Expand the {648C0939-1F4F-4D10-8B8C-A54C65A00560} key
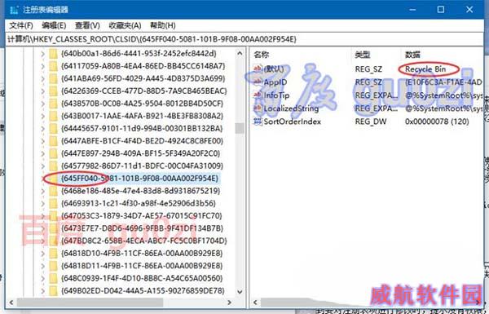The height and width of the screenshot is (314, 489). pyautogui.click(x=42, y=278)
